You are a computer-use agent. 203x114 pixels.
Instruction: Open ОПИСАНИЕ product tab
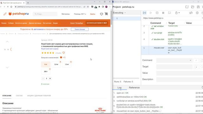[7, 96]
